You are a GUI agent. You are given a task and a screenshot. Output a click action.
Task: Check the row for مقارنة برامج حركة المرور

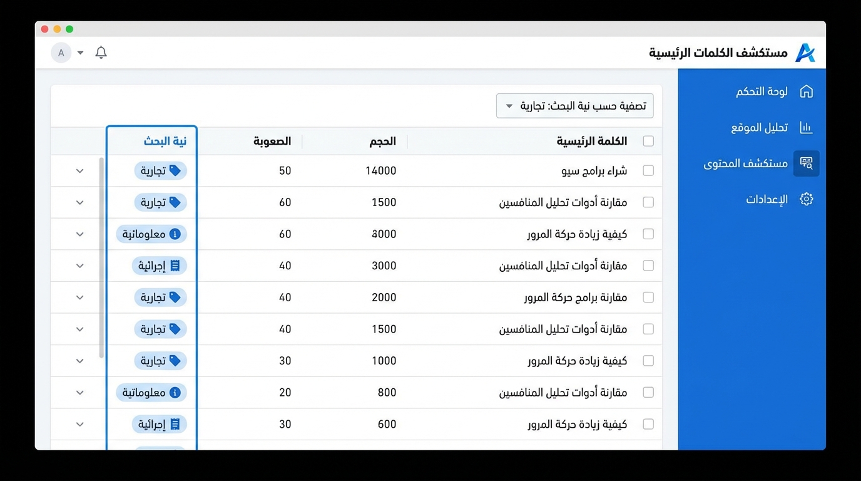(x=648, y=297)
